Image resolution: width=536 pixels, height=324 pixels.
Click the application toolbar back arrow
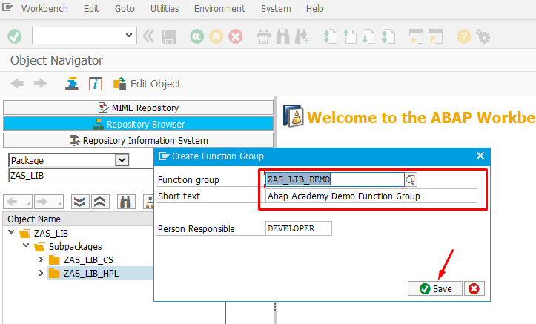[17, 83]
